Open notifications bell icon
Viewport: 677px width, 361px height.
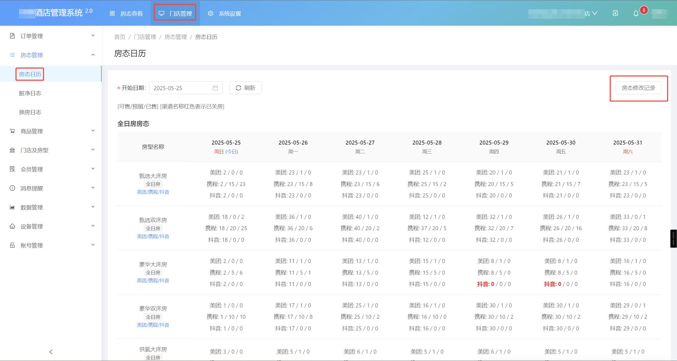click(636, 13)
